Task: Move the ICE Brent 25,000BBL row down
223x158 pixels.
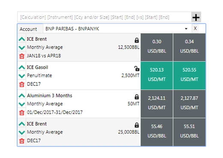Action: click(22, 132)
